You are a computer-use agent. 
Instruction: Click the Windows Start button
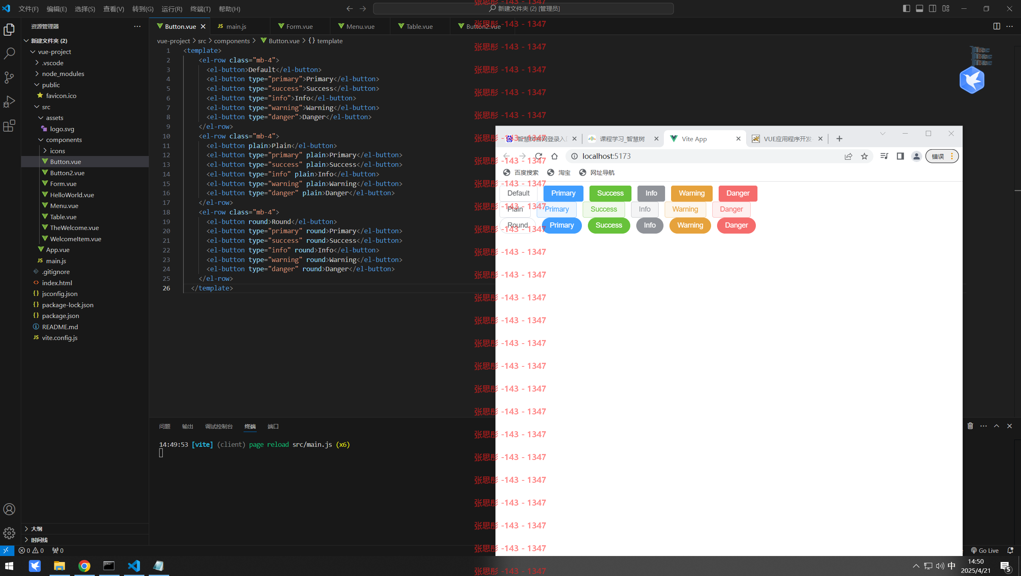9,566
